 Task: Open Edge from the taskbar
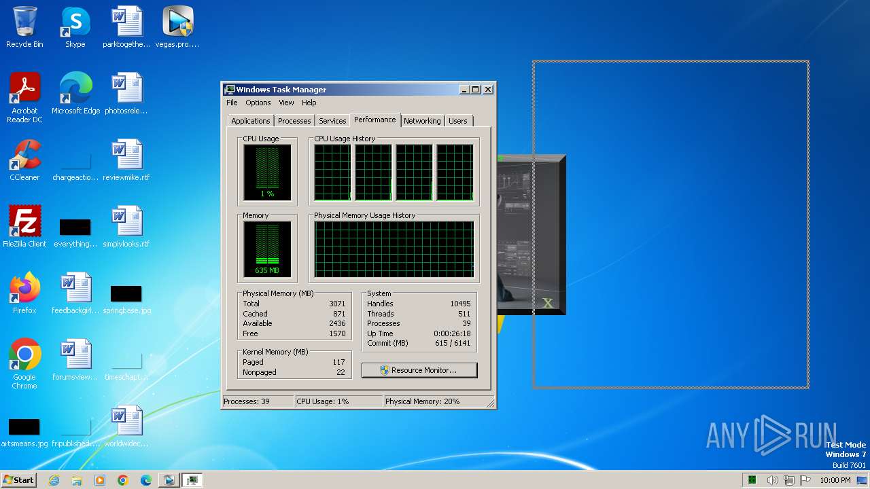coord(146,480)
